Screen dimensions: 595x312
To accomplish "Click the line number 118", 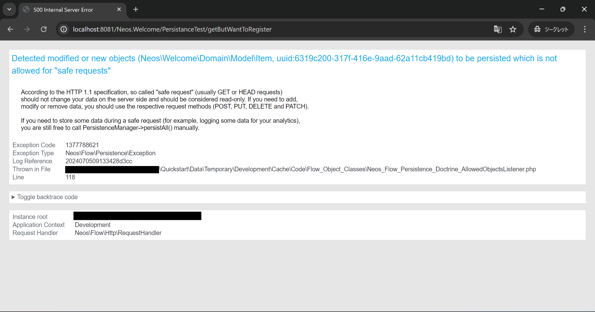I will pyautogui.click(x=70, y=177).
